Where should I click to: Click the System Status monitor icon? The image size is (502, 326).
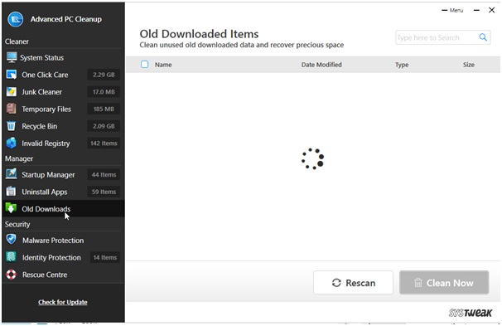pos(12,58)
